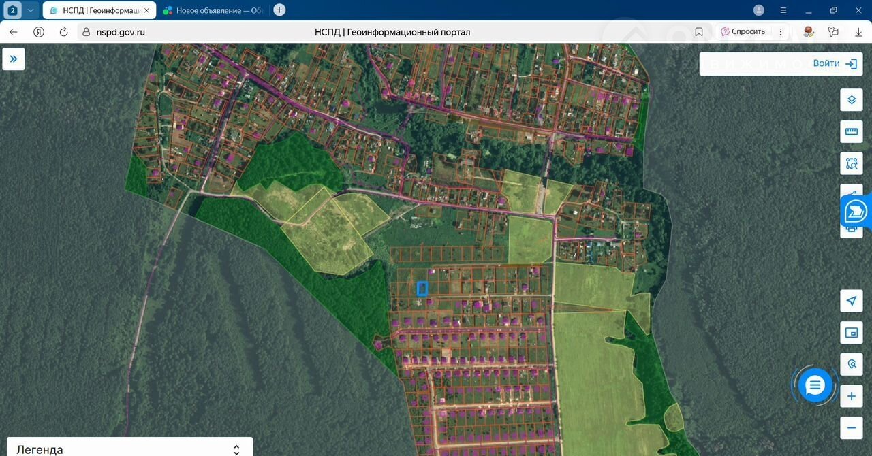This screenshot has height=456, width=872.
Task: Show the overview mini-map
Action: click(851, 333)
